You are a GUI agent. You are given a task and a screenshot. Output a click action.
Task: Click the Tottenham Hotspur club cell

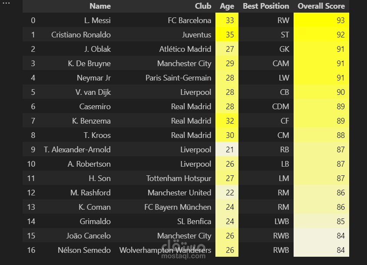click(x=179, y=178)
